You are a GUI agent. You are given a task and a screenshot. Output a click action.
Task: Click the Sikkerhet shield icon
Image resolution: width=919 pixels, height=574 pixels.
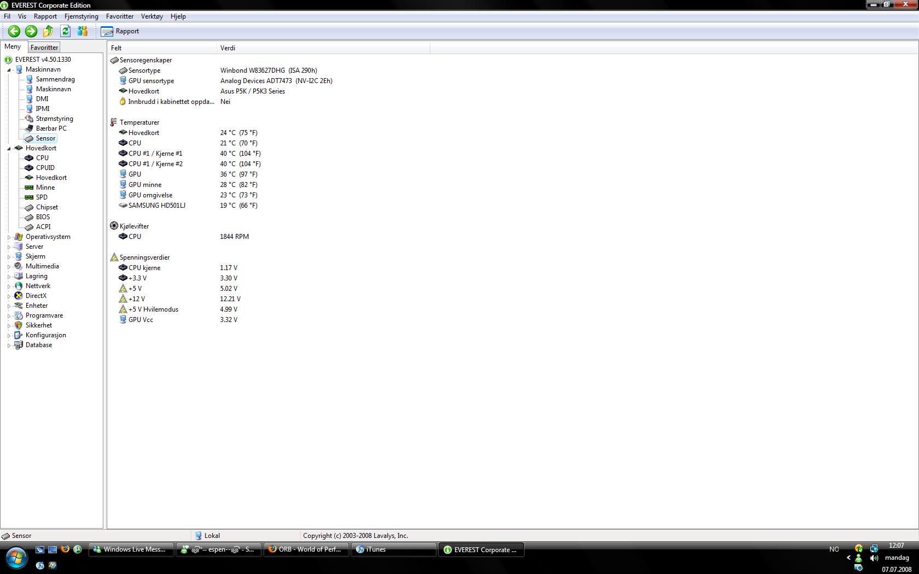coord(19,325)
